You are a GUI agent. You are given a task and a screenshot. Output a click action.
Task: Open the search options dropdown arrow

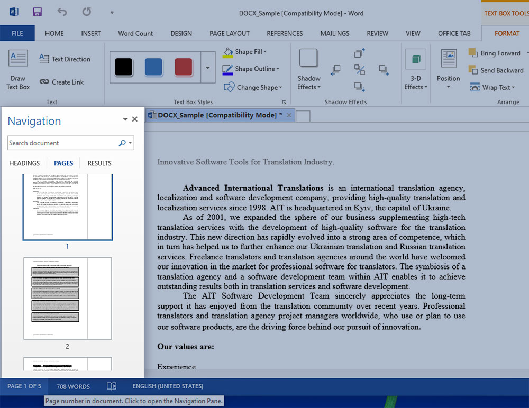click(130, 143)
